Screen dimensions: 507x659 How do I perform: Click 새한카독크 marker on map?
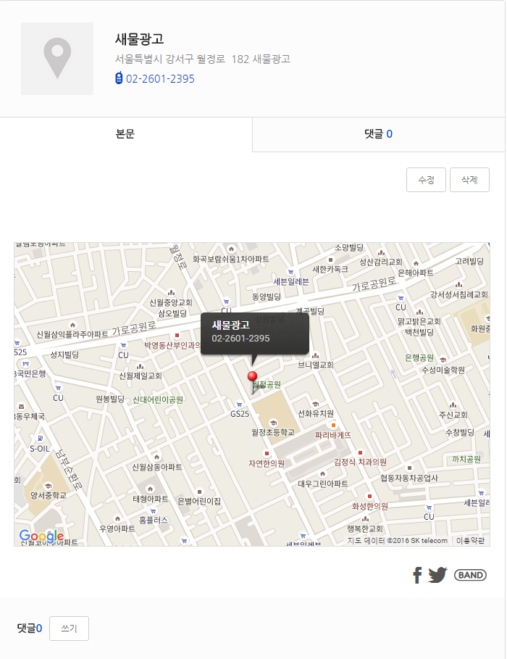pos(330,260)
